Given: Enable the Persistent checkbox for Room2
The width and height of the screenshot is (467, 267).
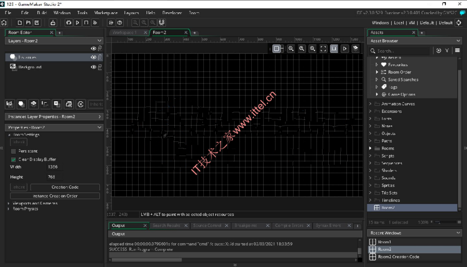Looking at the screenshot, I should click(x=12, y=151).
